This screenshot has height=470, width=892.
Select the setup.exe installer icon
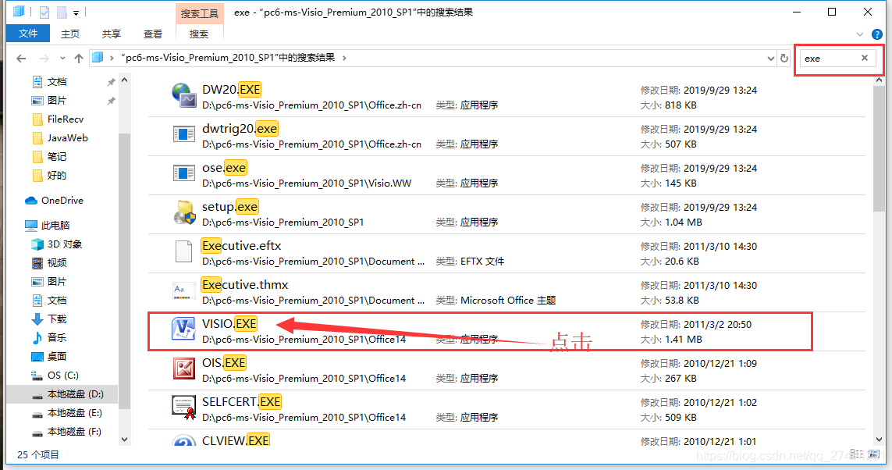184,212
